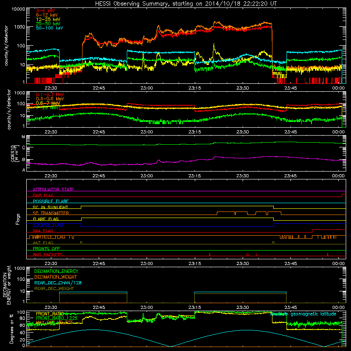Viewport: 351px width, 351px height.
Task: Click the FRONT_RATIO legend entry
Action: coord(50,314)
